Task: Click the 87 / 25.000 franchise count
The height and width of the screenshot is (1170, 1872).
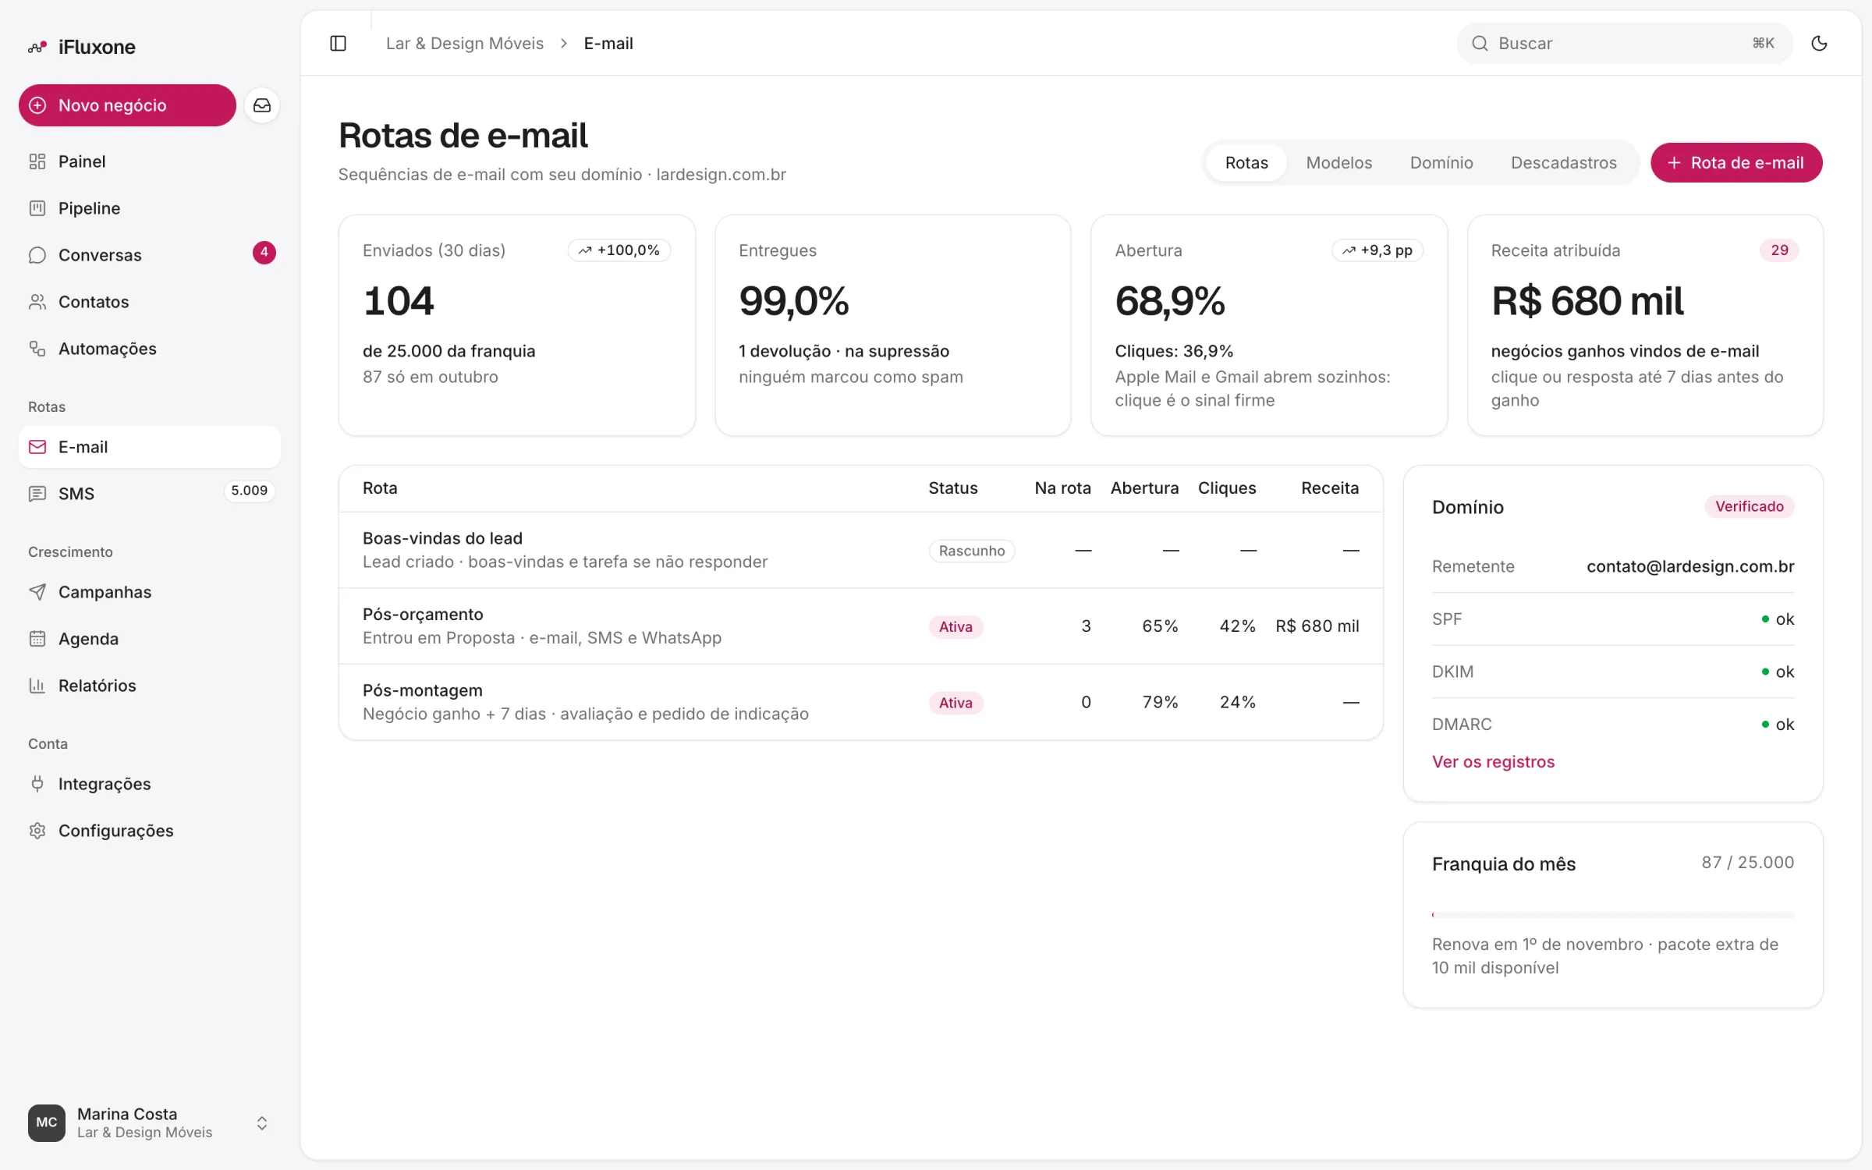Action: pos(1747,862)
